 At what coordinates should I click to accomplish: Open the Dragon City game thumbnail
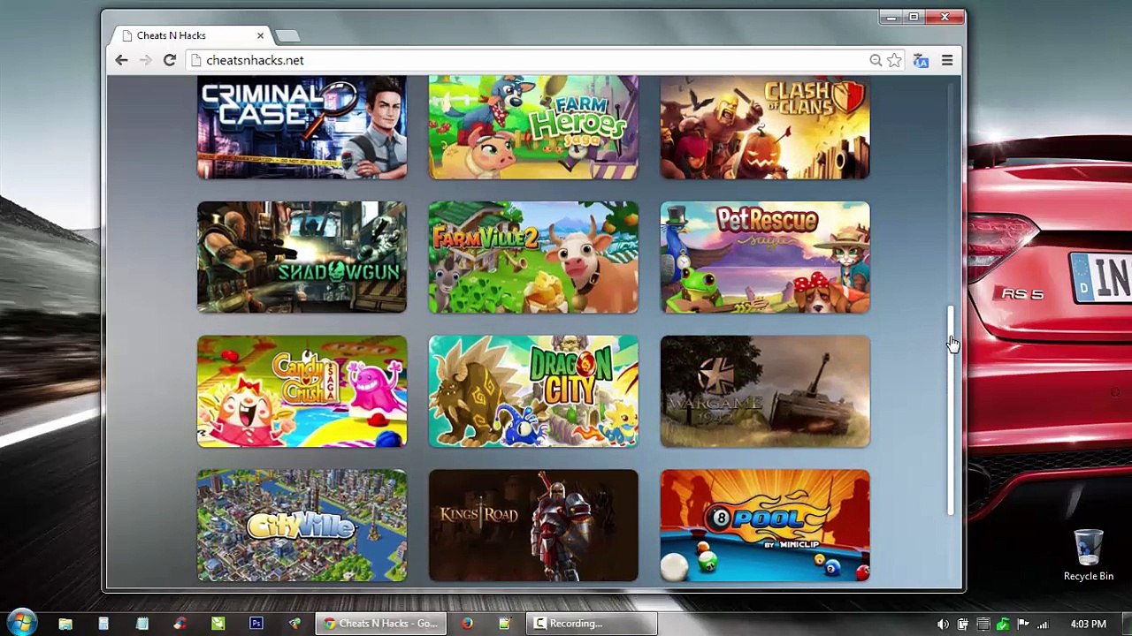[x=533, y=391]
